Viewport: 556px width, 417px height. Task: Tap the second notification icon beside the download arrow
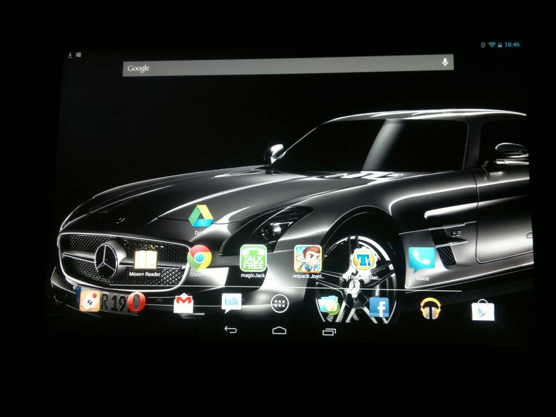79,54
